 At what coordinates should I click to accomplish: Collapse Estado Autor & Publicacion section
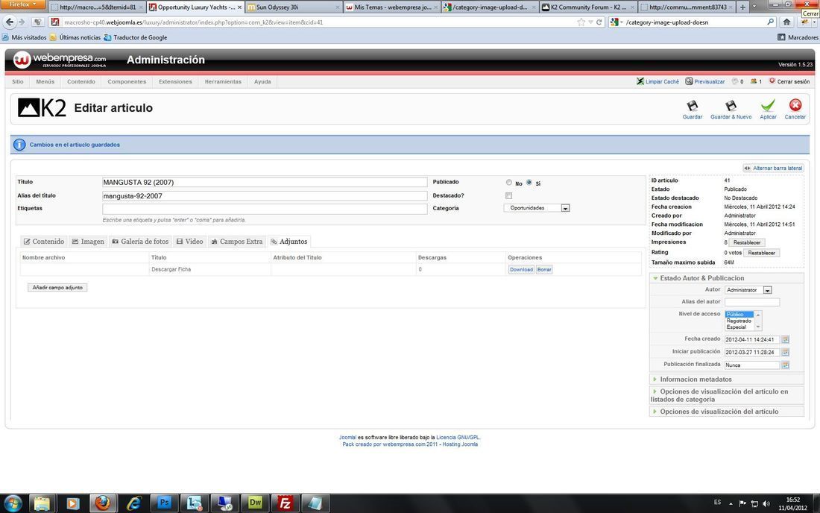(x=701, y=278)
